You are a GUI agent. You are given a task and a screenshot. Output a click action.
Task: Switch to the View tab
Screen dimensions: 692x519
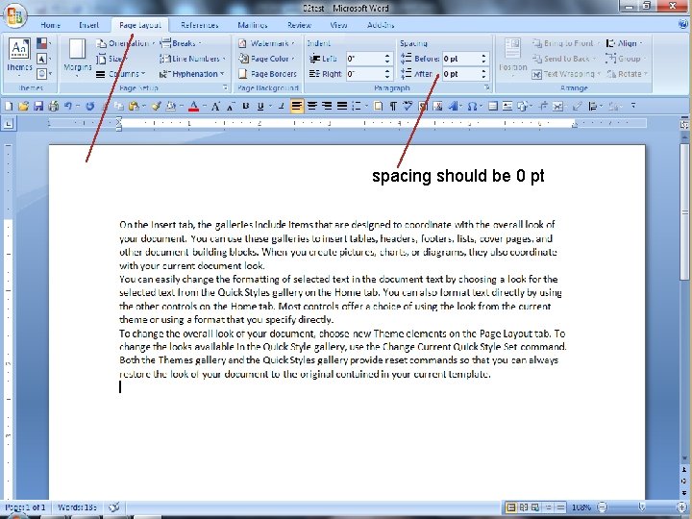(x=338, y=25)
